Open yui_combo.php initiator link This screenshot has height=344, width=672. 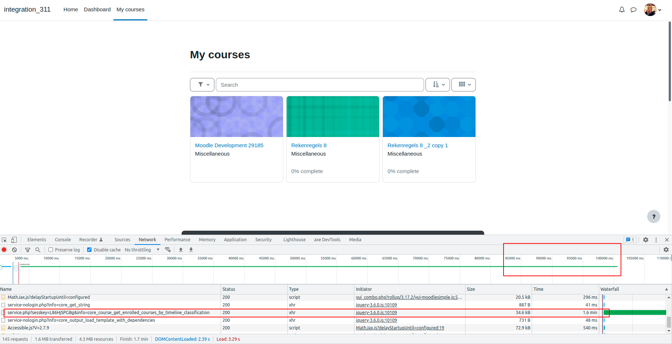[x=409, y=297]
